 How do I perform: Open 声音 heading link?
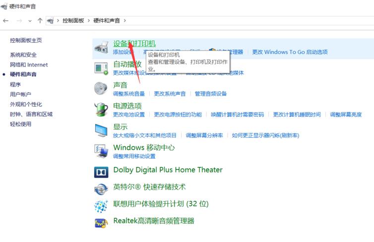pos(120,85)
